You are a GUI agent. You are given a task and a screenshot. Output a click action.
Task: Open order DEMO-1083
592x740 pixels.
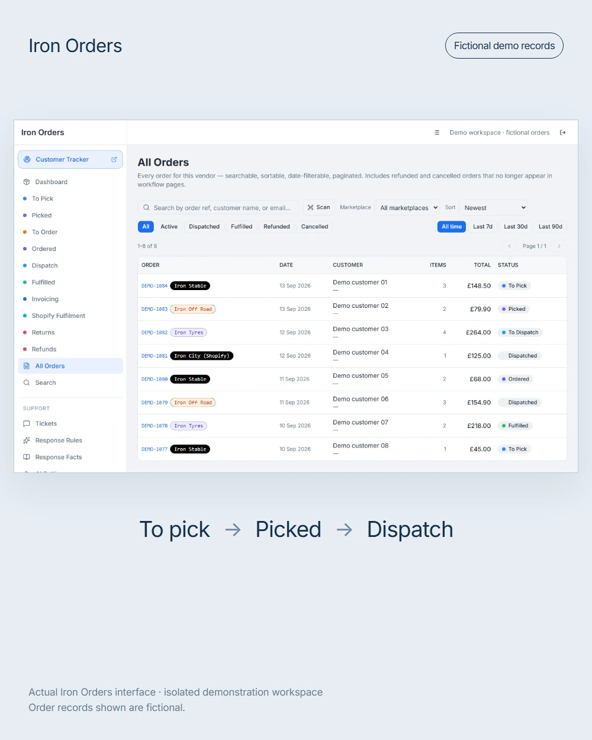coord(155,309)
